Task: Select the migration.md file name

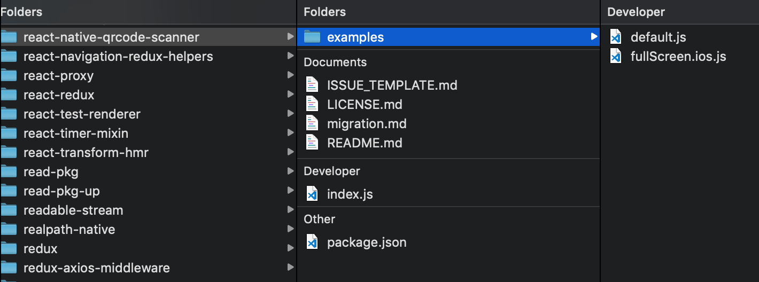Action: point(367,124)
